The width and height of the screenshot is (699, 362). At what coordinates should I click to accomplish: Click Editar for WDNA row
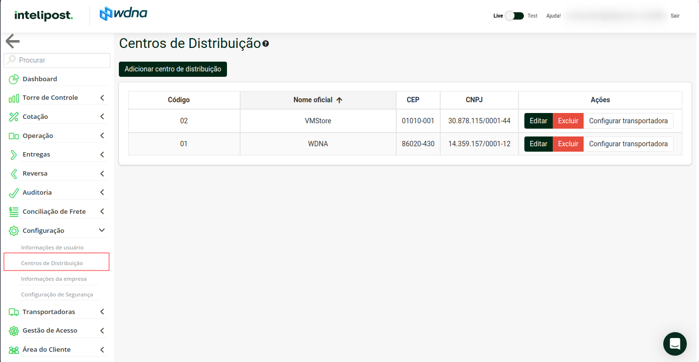(x=539, y=144)
